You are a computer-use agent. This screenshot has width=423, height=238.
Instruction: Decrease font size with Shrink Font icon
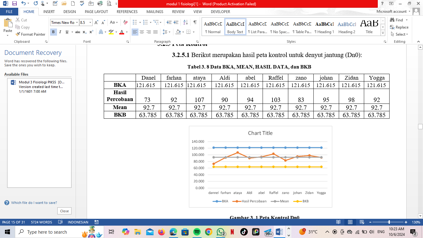(103, 22)
